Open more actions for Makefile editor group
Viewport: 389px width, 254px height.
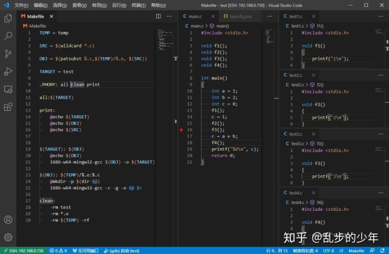coord(169,16)
